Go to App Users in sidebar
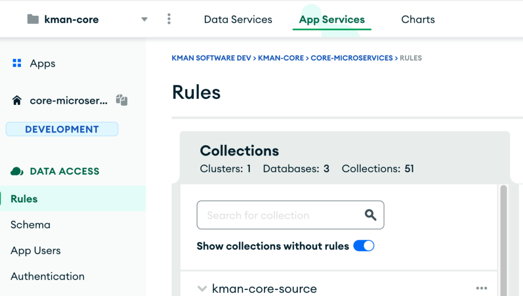This screenshot has width=523, height=296. coord(36,251)
